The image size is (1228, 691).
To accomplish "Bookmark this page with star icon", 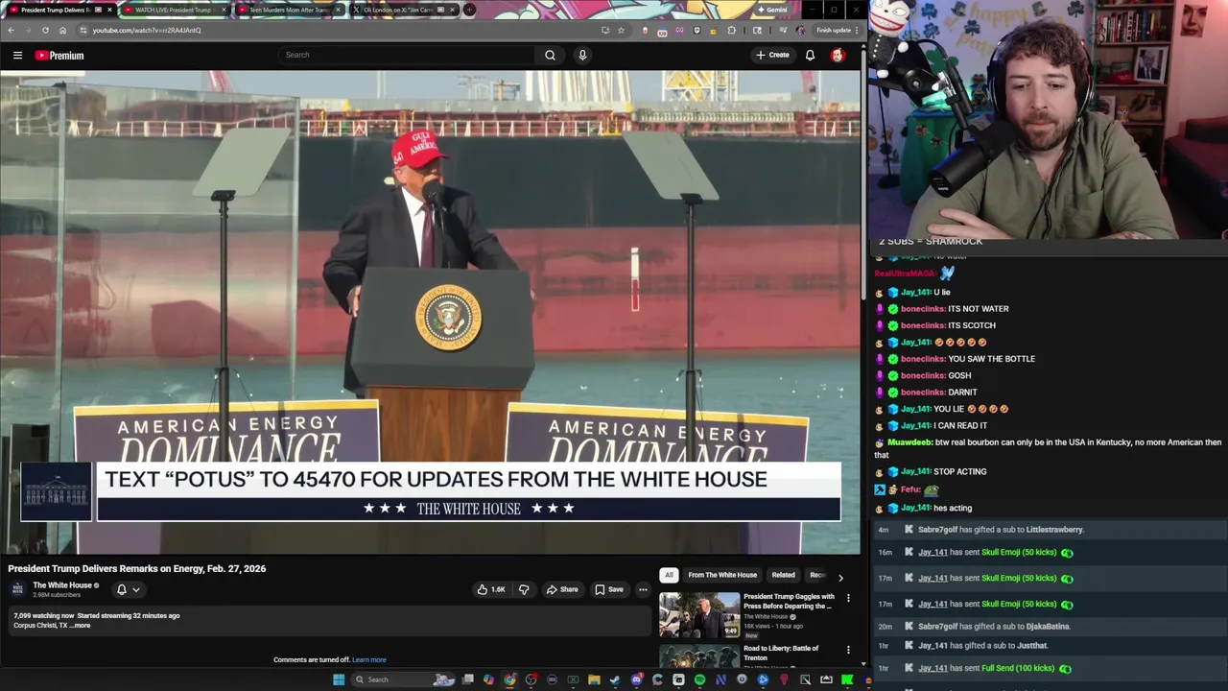I will click(x=621, y=30).
